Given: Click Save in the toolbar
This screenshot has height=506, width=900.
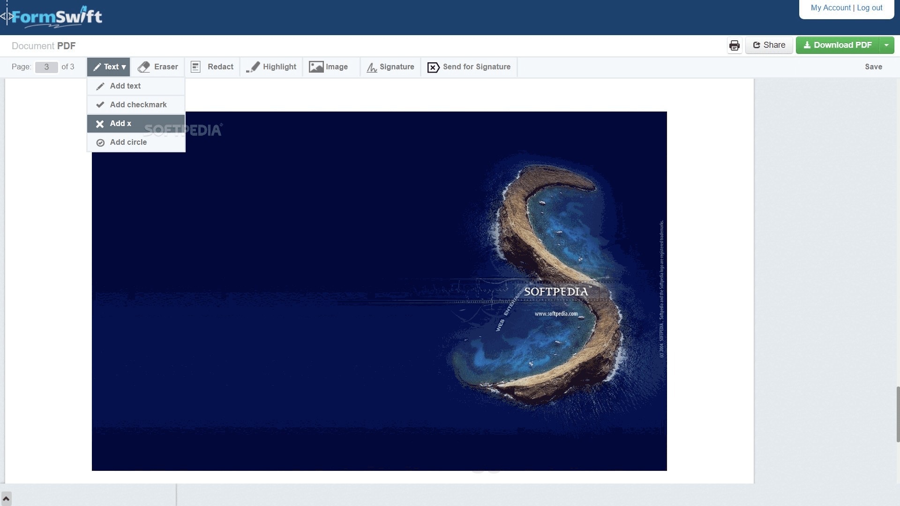Looking at the screenshot, I should [x=873, y=67].
